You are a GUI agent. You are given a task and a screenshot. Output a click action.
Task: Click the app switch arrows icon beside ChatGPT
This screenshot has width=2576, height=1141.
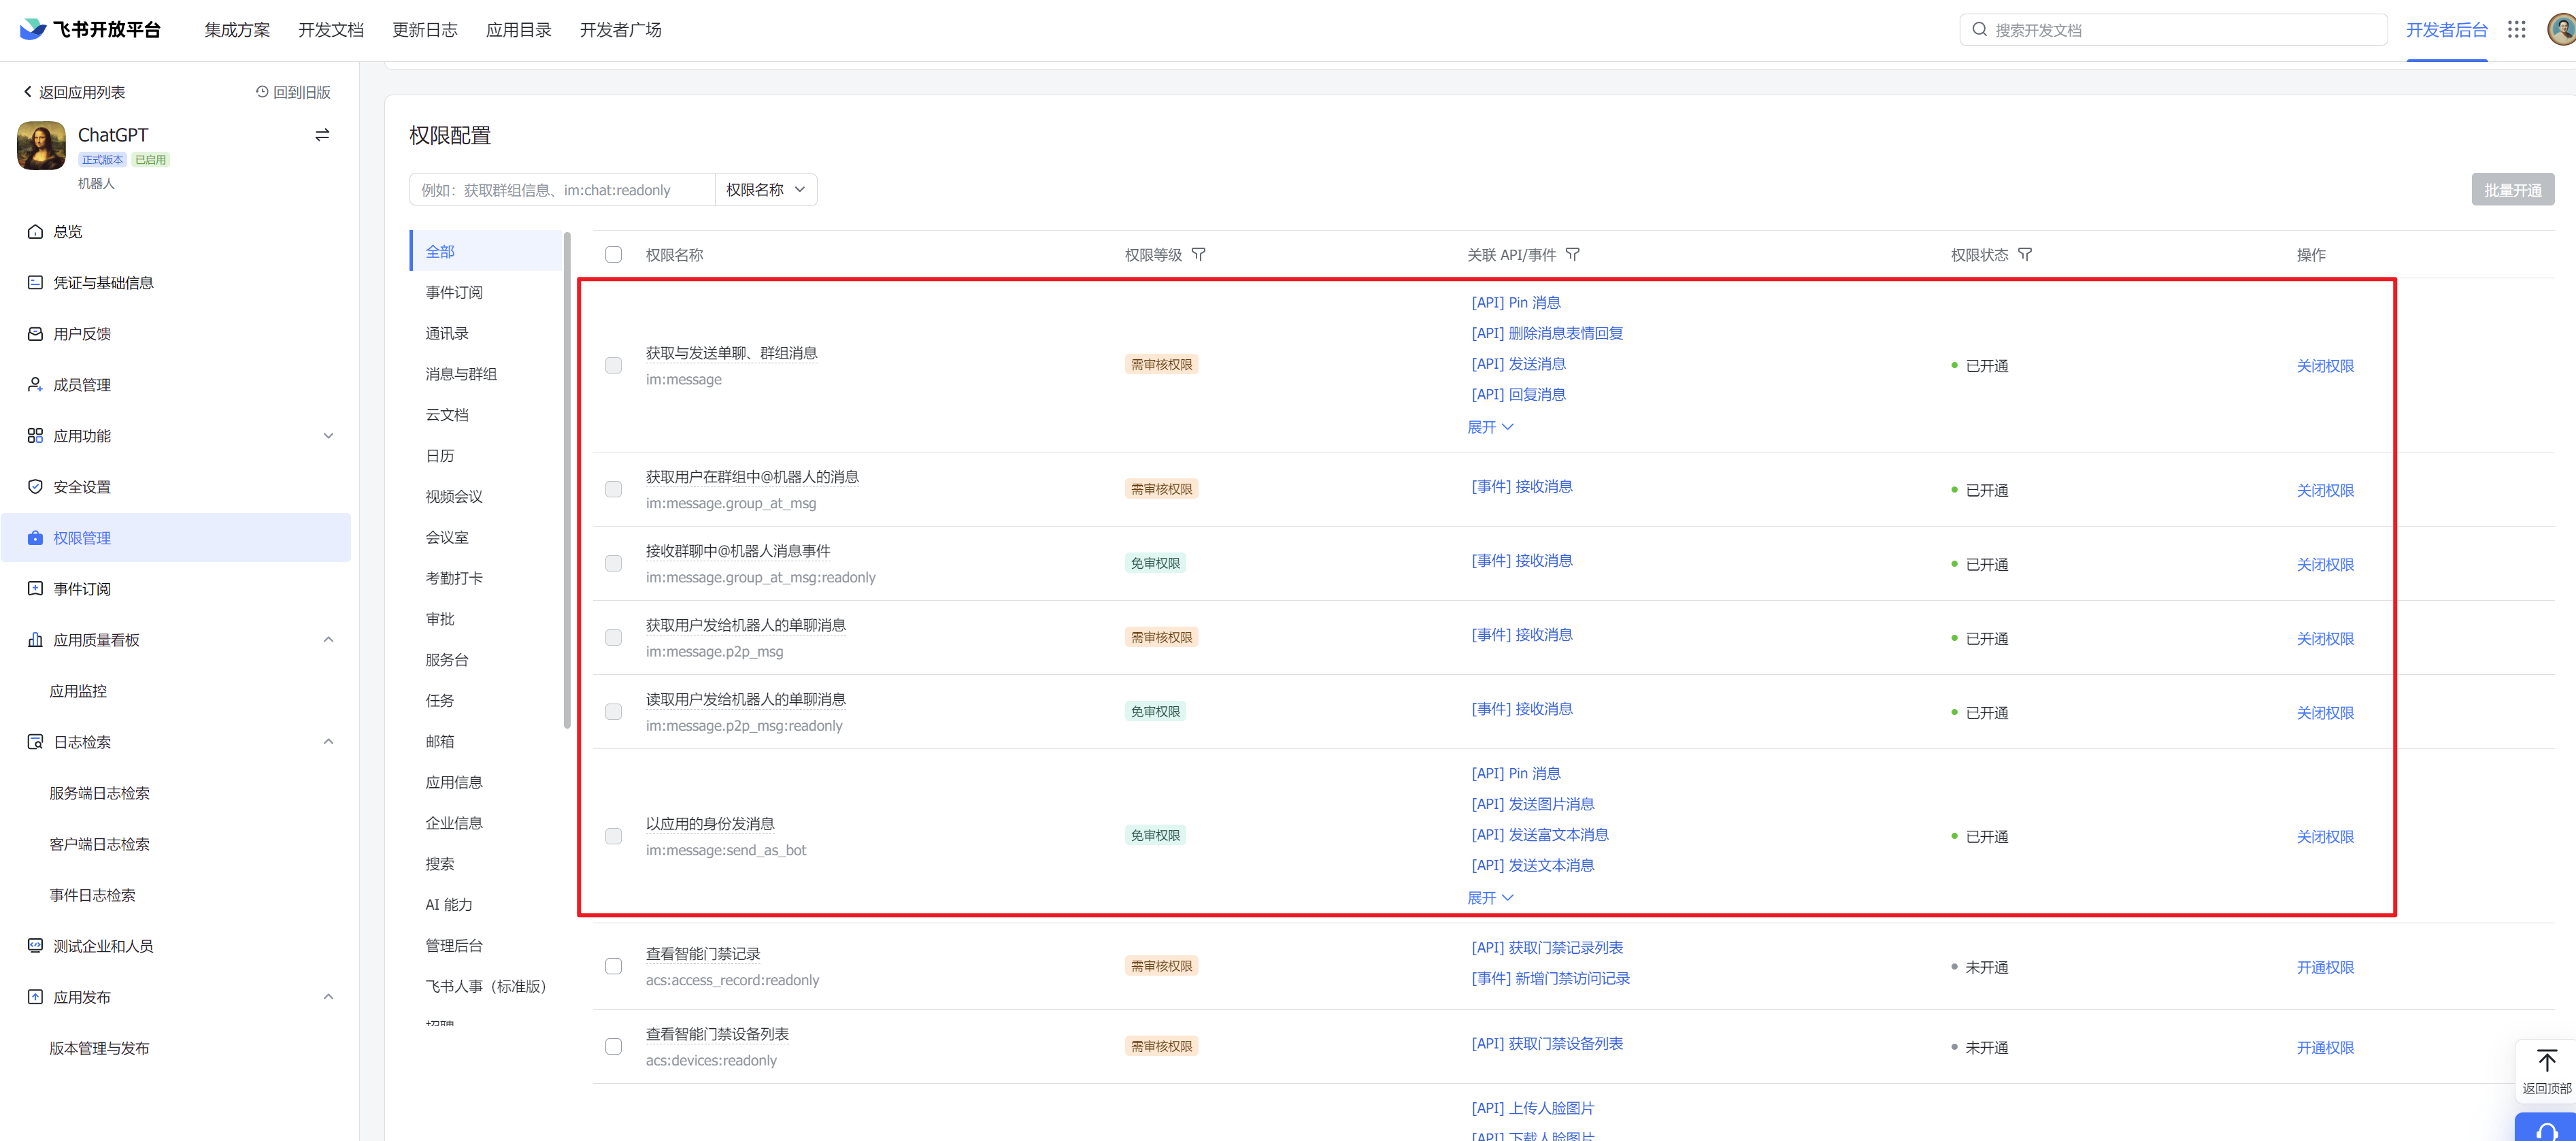(x=322, y=135)
